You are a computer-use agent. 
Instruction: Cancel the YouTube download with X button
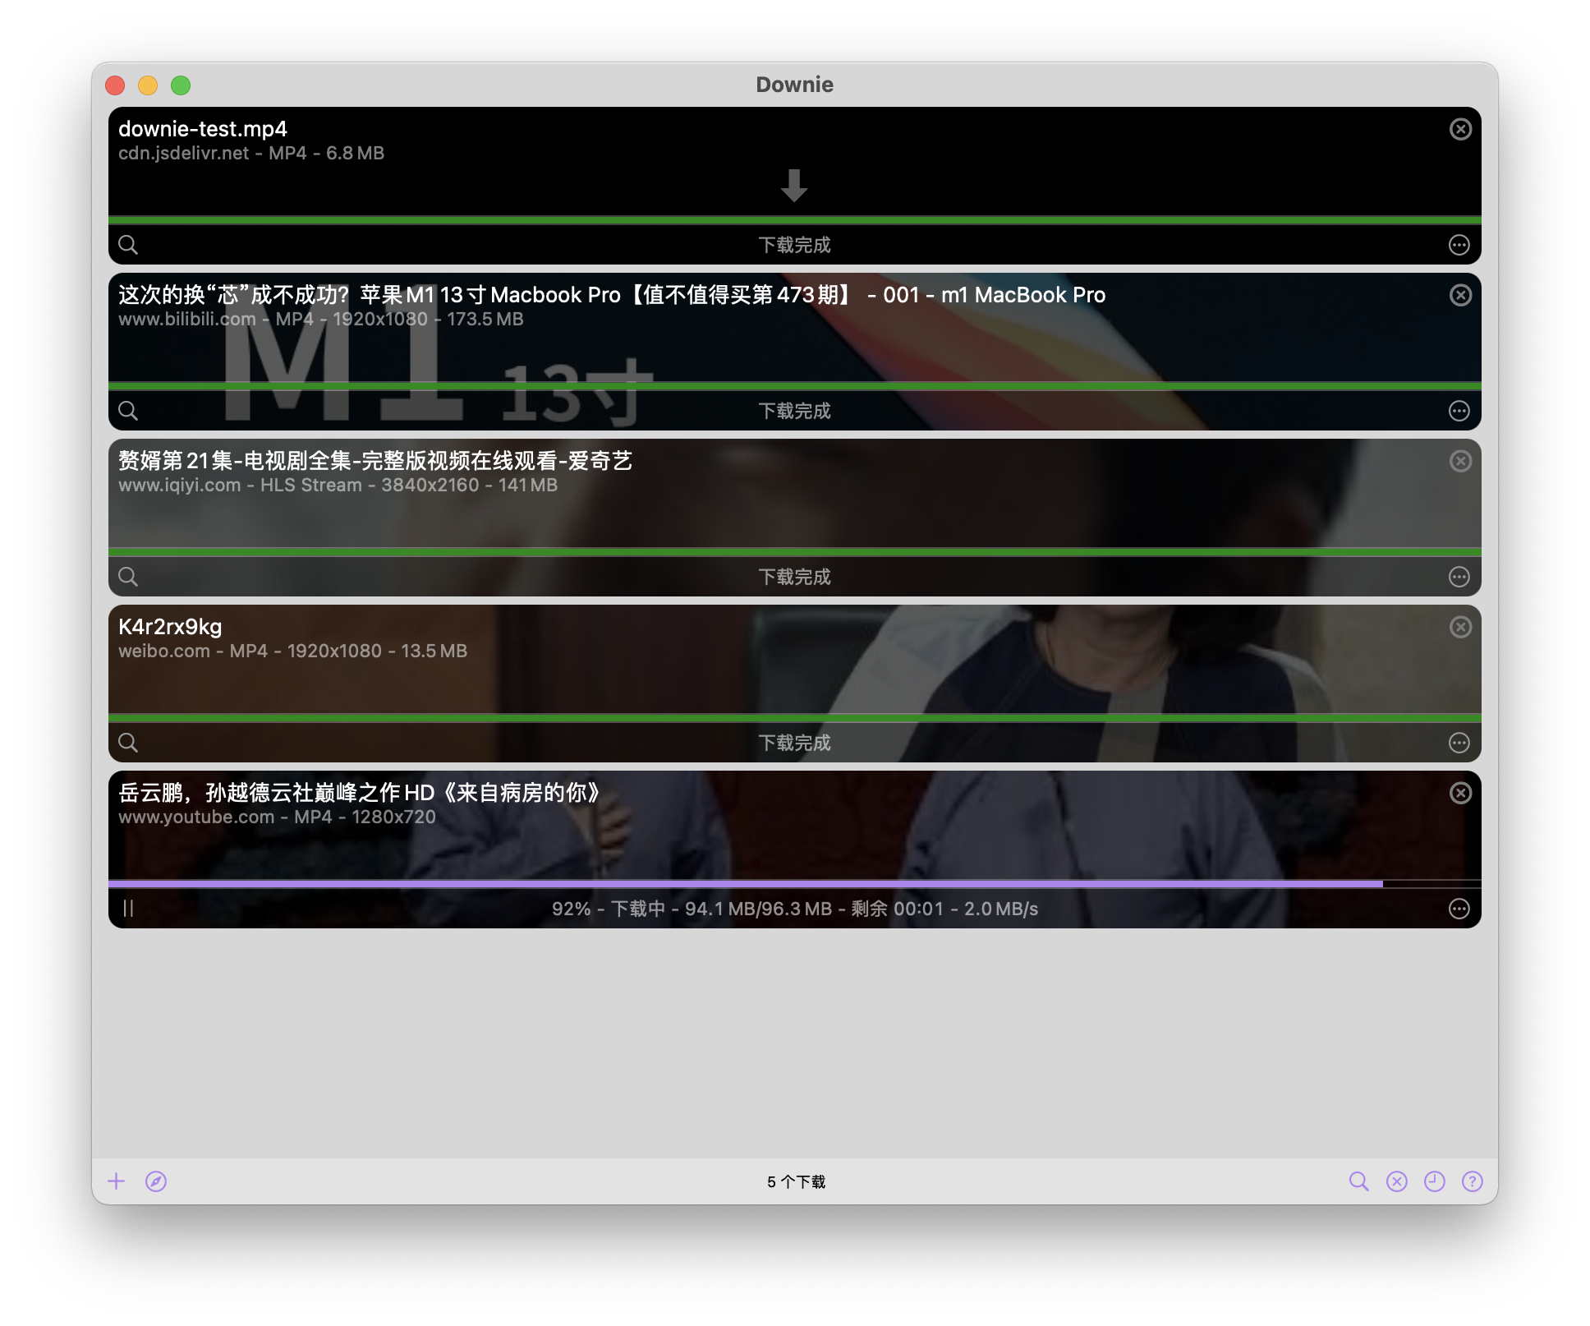[1460, 793]
